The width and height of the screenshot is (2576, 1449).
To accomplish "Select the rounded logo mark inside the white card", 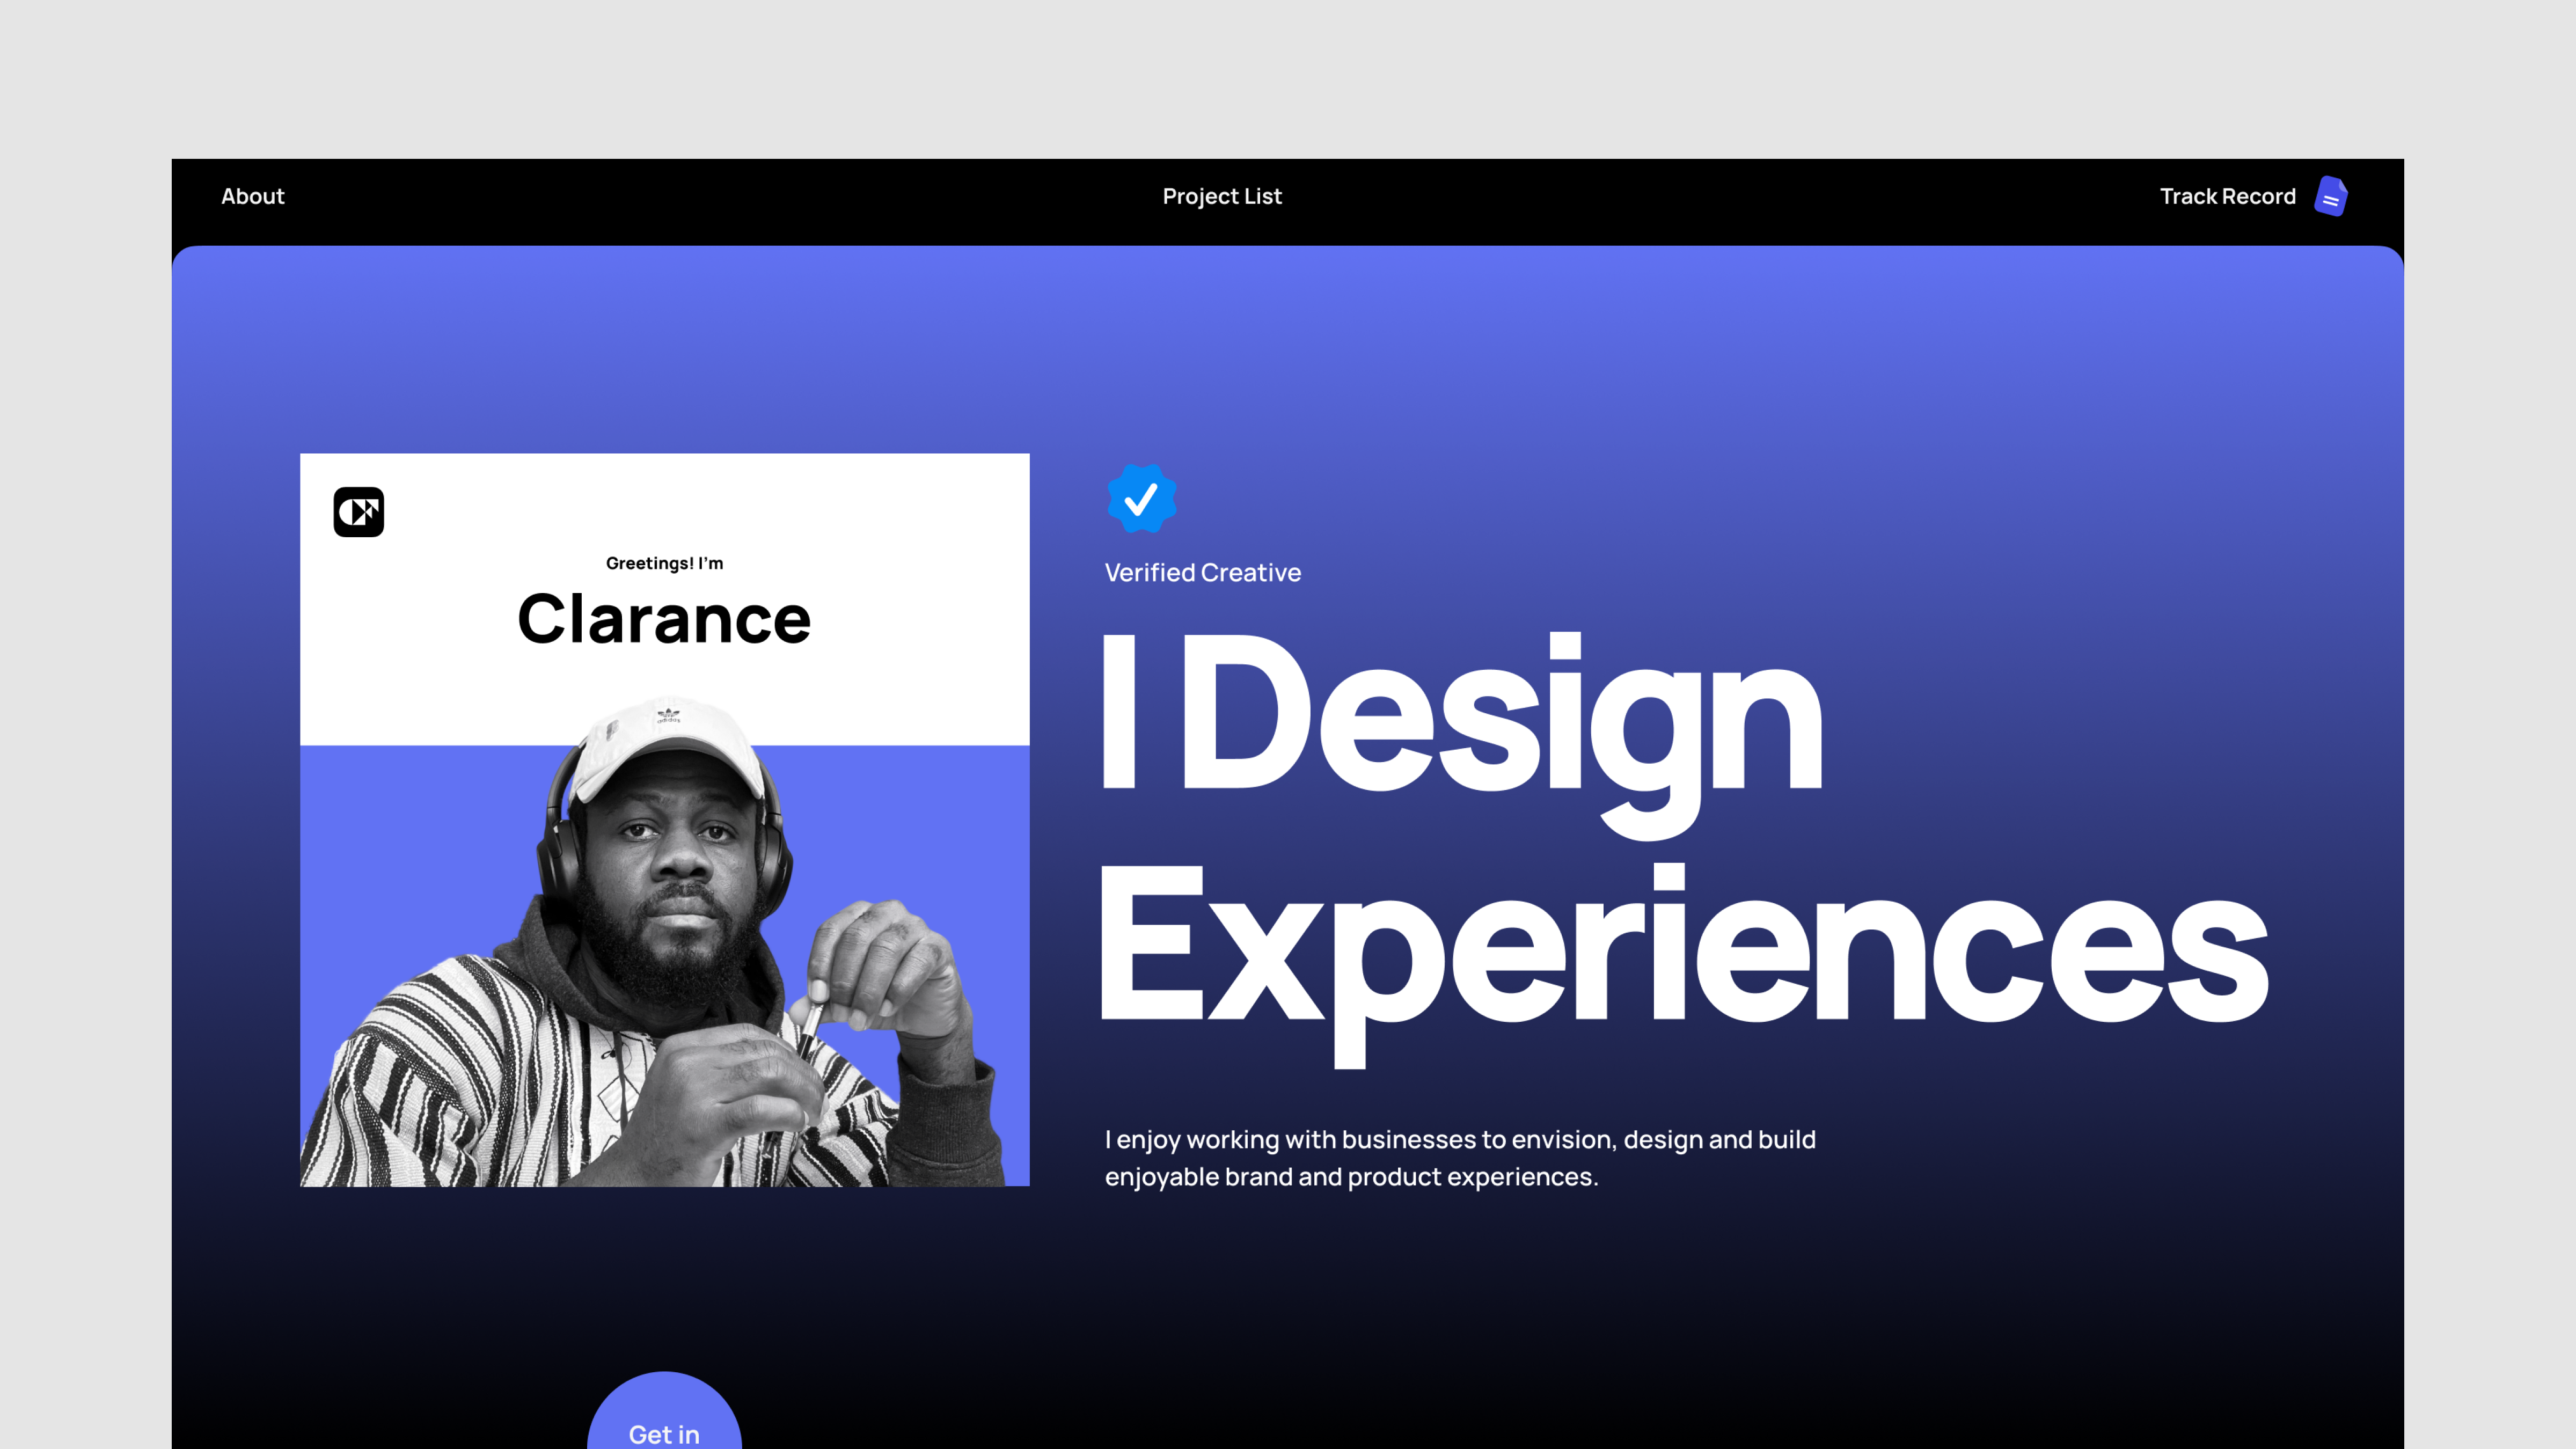I will tap(357, 512).
